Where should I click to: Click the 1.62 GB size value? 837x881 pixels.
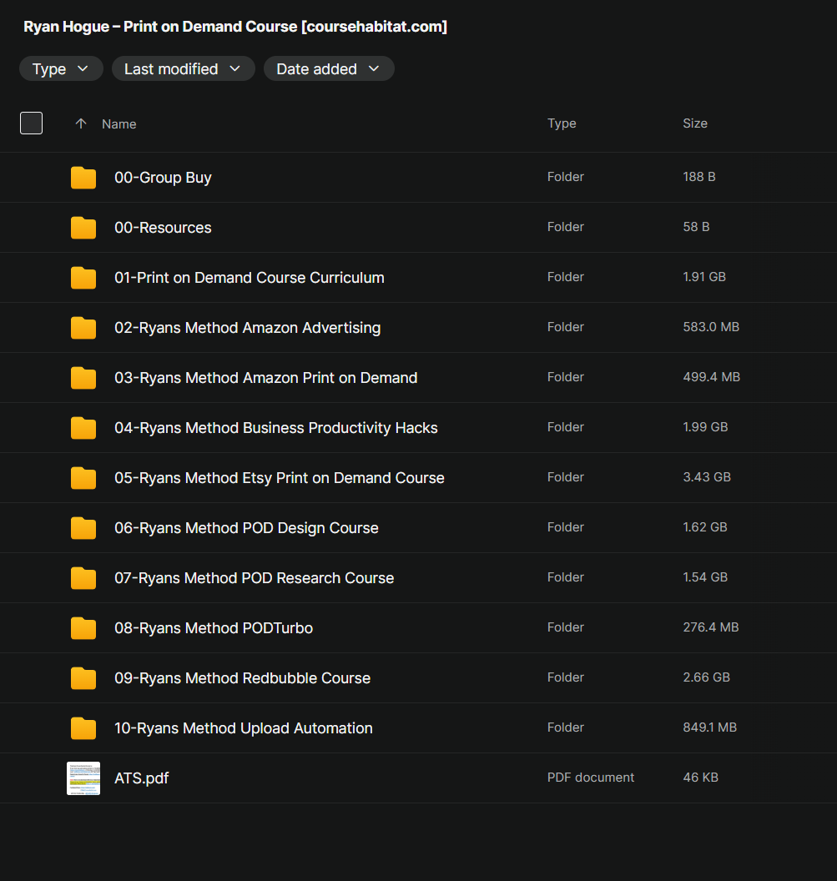(705, 526)
